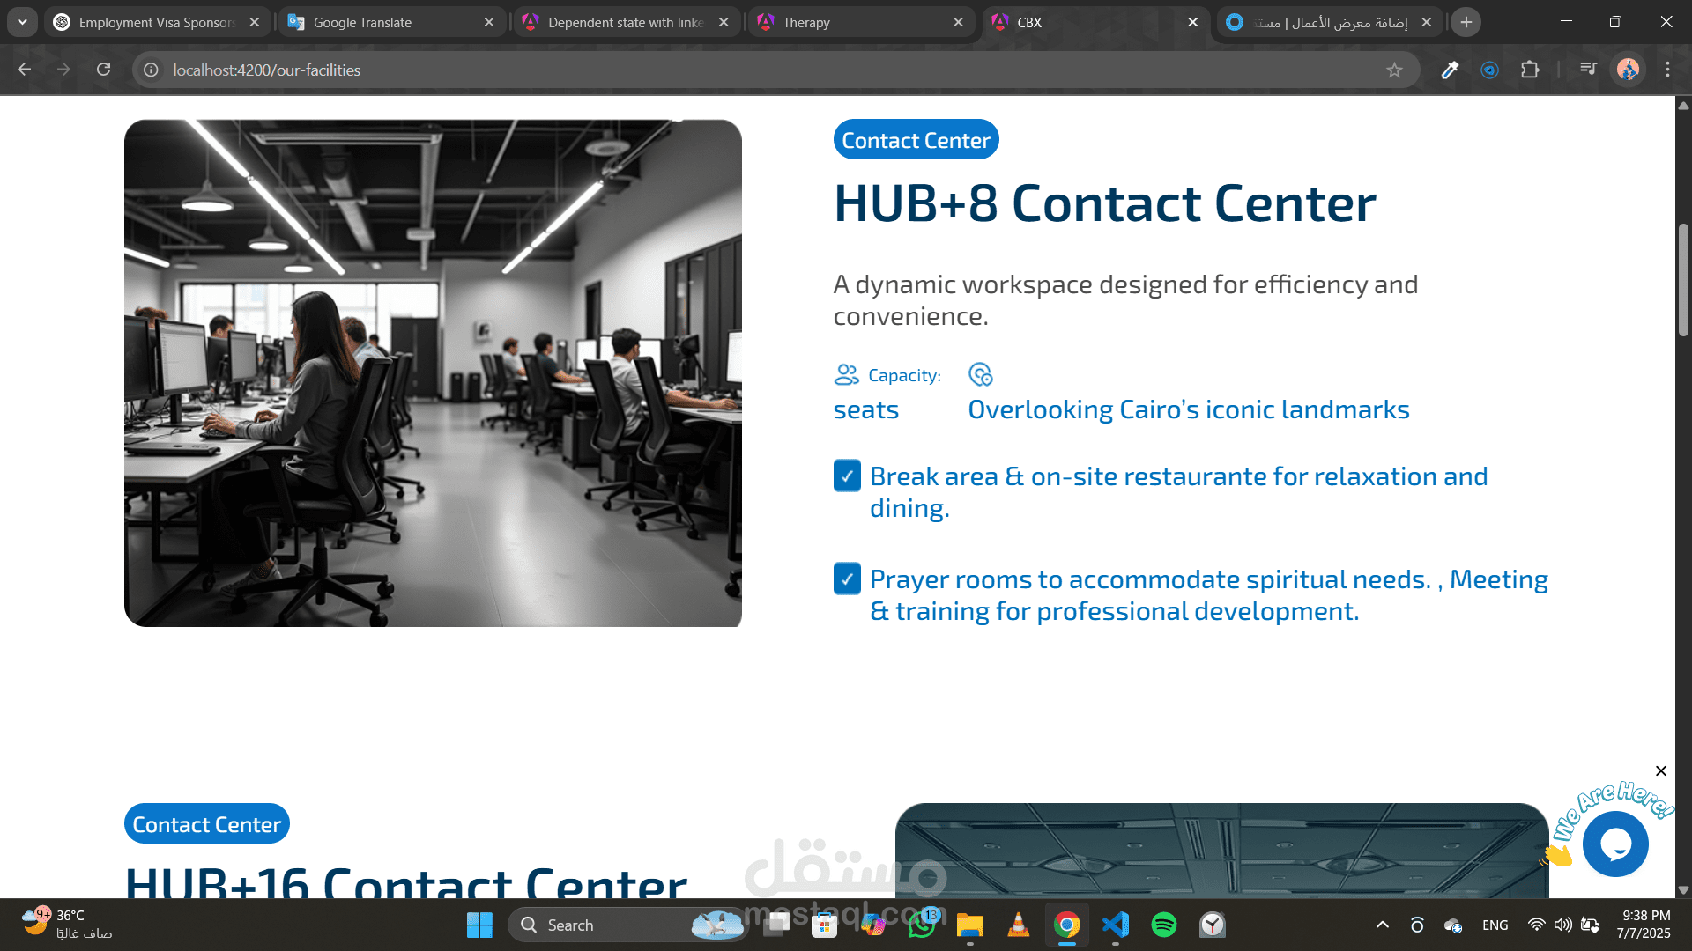Reload the current page
Viewport: 1692px width, 951px height.
click(x=103, y=70)
